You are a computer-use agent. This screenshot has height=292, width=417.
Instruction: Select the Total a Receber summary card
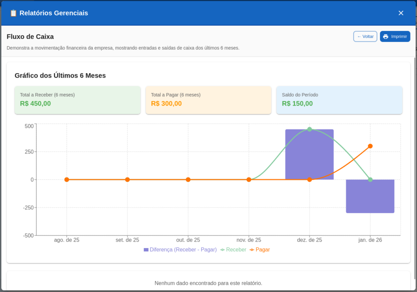(77, 100)
